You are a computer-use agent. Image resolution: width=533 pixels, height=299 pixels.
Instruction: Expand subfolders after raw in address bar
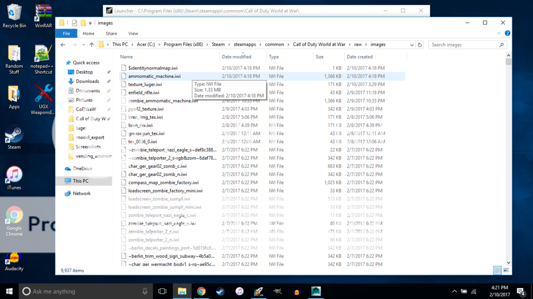point(366,45)
